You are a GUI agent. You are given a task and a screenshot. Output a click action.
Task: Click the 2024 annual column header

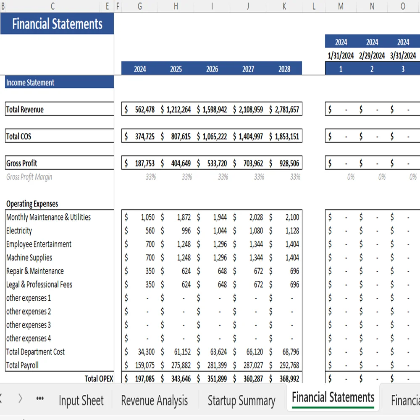(139, 69)
